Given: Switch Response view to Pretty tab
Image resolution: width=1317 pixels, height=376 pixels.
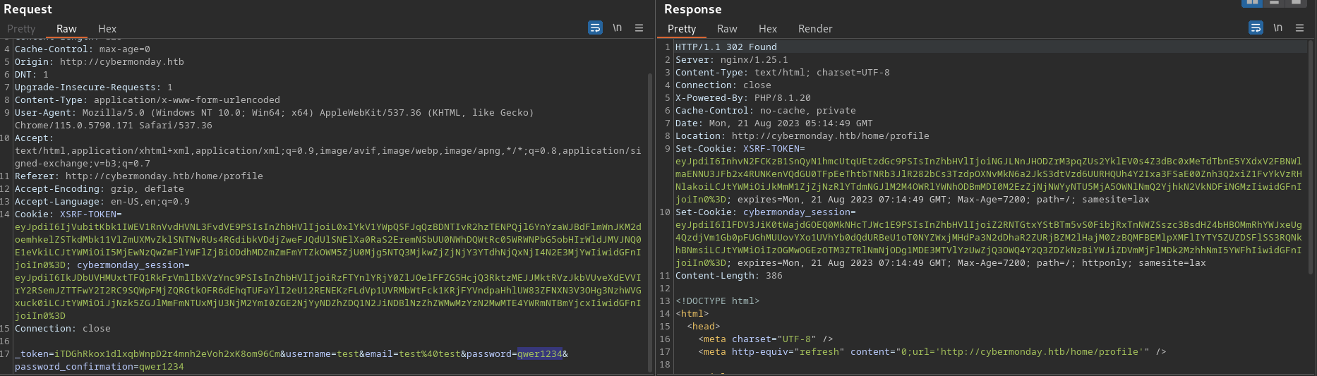Looking at the screenshot, I should click(x=682, y=29).
